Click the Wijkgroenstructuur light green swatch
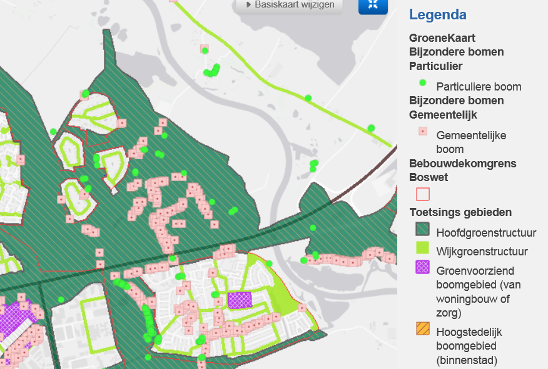The image size is (548, 369). [x=422, y=248]
